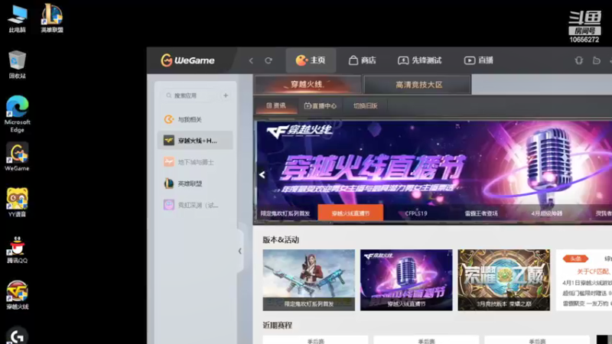This screenshot has height=344, width=612.
Task: Click the headset support icon in header
Action: [x=579, y=60]
